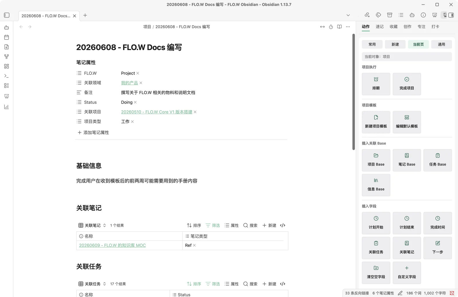Open the command terminal icon in left ribbon
The width and height of the screenshot is (458, 297).
tap(7, 76)
